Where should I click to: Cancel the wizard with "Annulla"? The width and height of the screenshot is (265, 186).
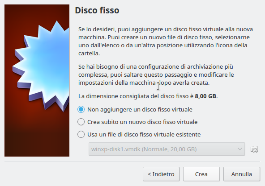(242, 174)
